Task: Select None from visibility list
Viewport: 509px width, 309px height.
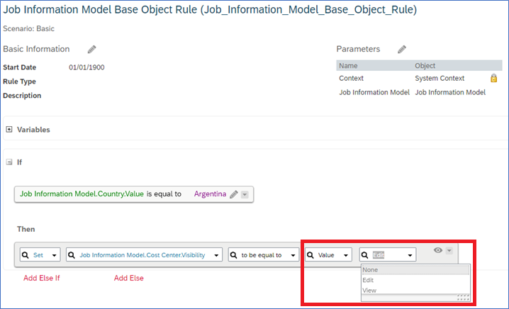Action: [x=415, y=270]
